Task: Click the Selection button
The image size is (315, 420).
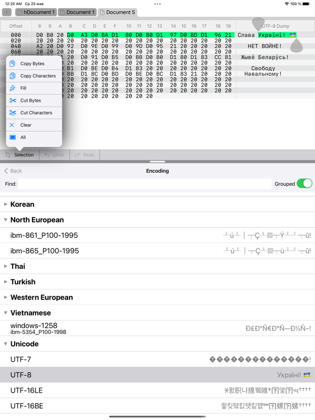Action: pos(20,155)
